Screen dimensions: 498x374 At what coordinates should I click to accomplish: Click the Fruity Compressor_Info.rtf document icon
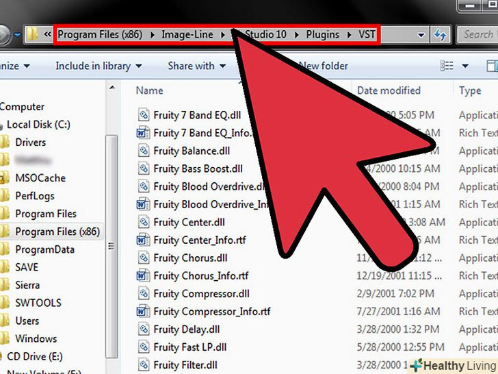click(x=143, y=311)
